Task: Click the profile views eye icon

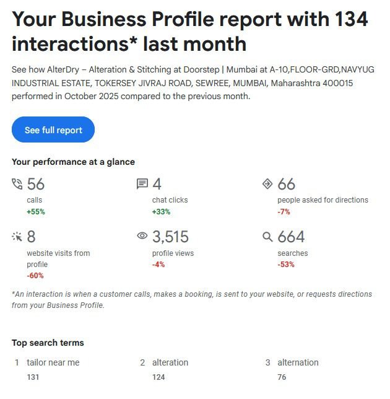Action: tap(142, 236)
